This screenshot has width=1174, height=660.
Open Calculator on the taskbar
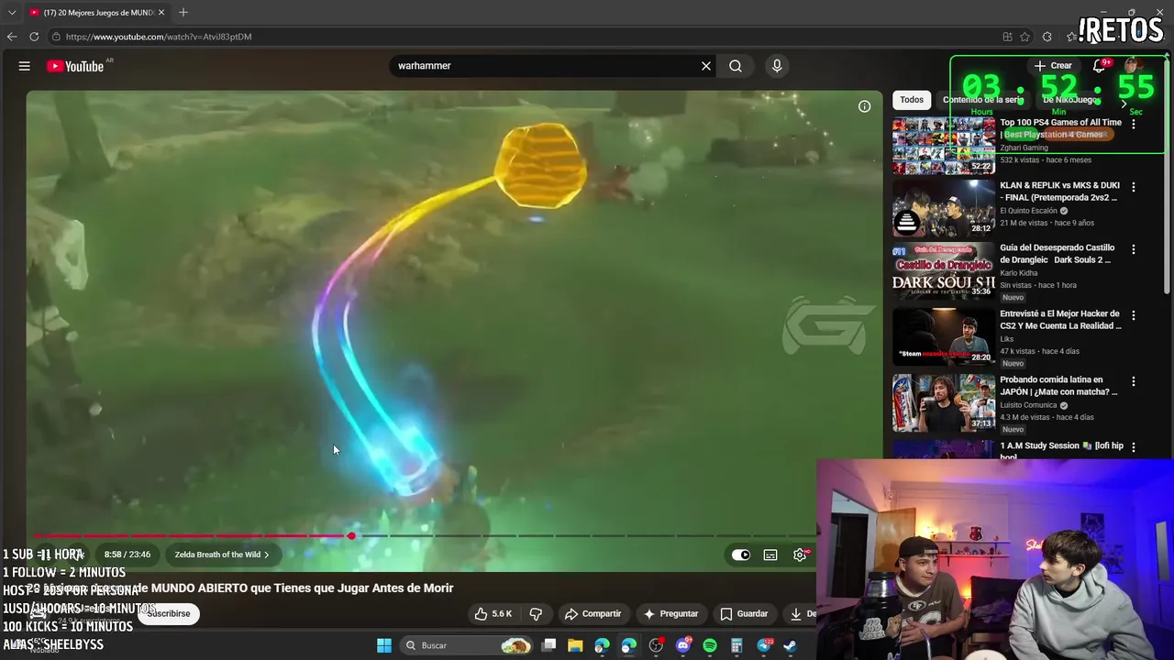point(737,645)
